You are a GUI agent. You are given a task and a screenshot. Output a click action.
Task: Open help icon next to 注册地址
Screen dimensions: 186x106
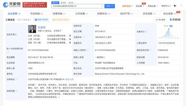17,79
